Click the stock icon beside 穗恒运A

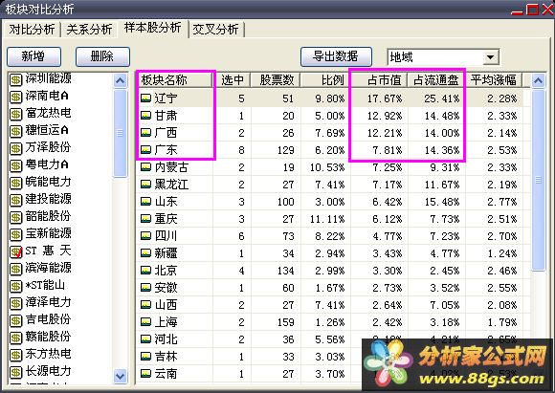coord(15,132)
